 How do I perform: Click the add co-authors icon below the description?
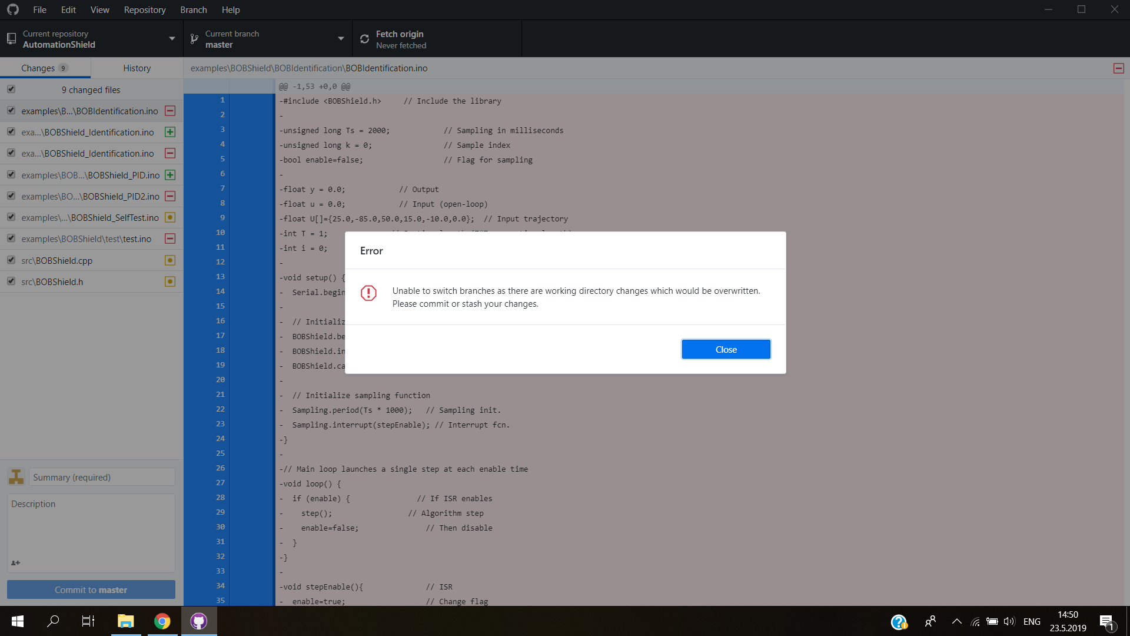[x=16, y=563]
